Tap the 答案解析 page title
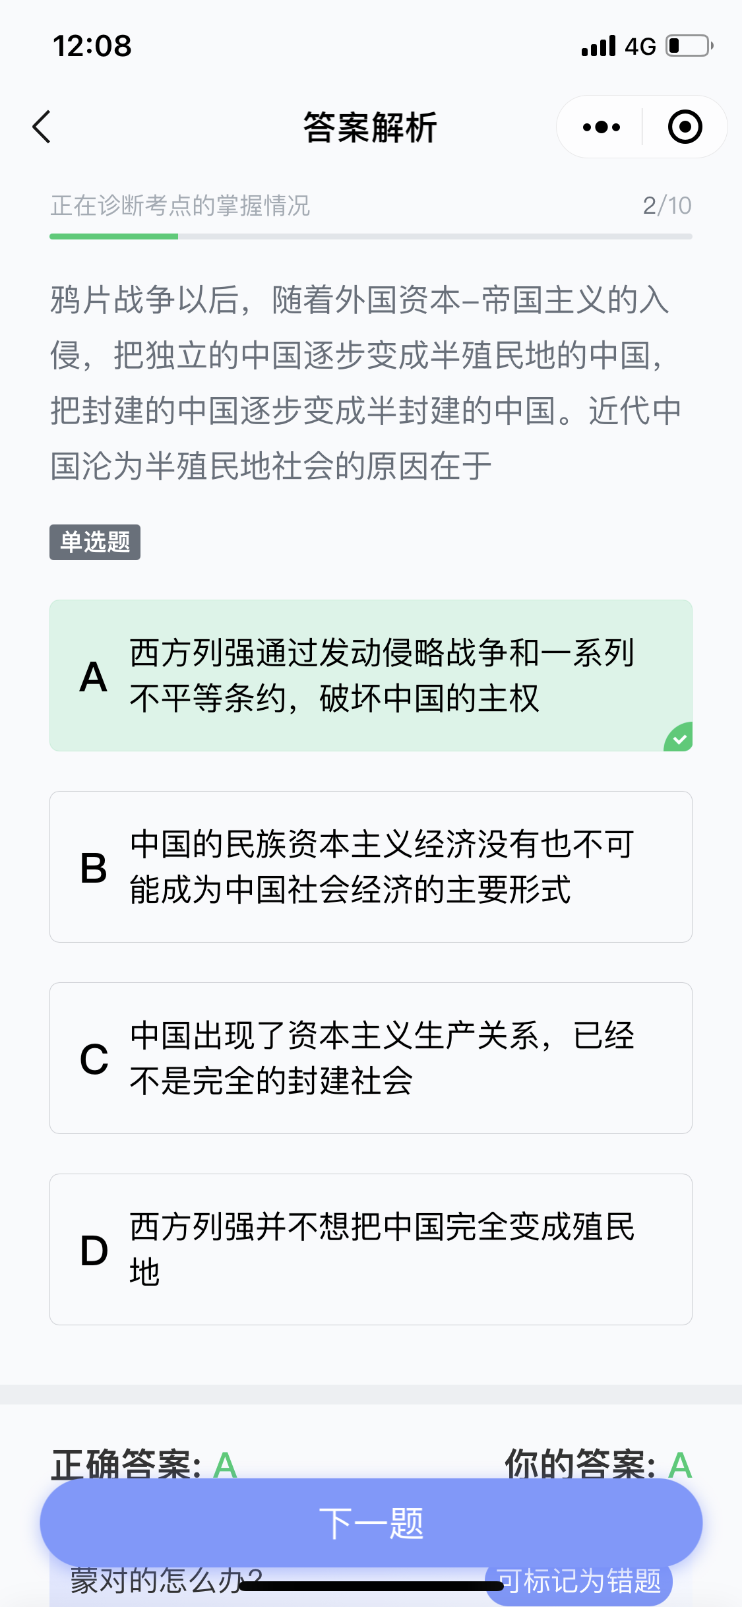The height and width of the screenshot is (1607, 742). pos(370,127)
